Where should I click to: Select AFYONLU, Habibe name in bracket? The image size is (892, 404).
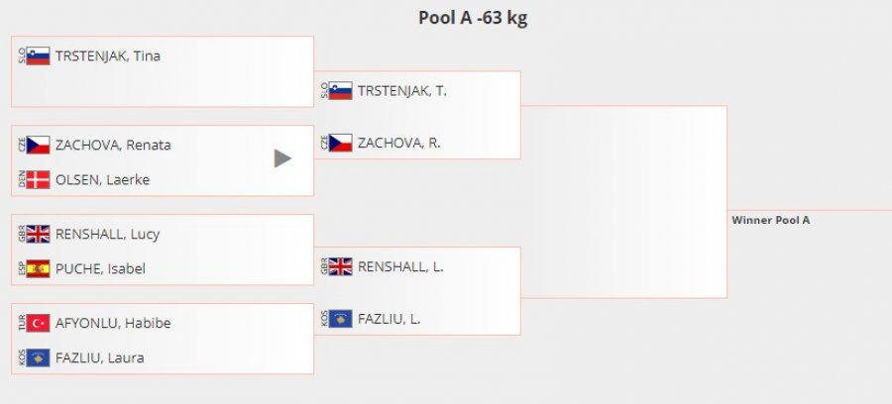pos(113,324)
